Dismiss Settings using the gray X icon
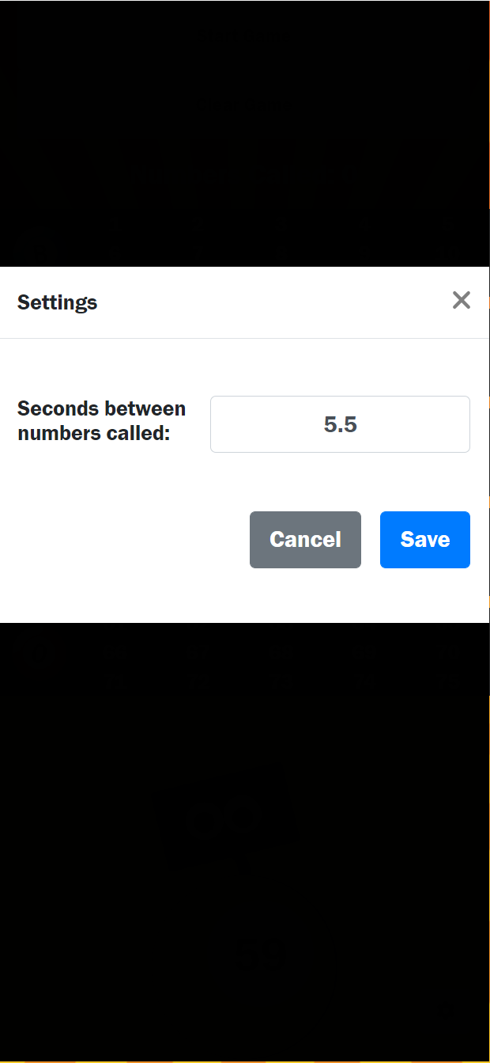This screenshot has height=1063, width=490. point(461,300)
